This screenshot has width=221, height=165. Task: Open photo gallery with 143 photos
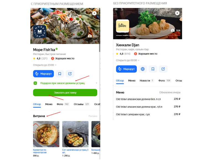(93, 36)
